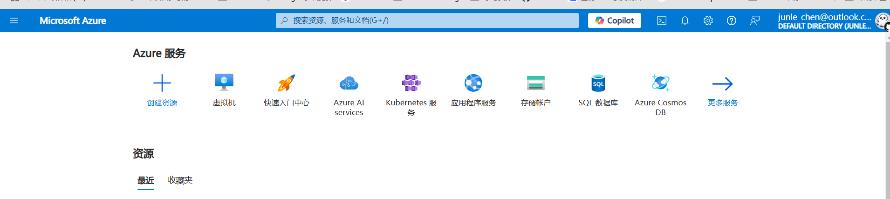Open Storage Accounts (存储帐户) icon
This screenshot has width=890, height=199.
[x=536, y=83]
